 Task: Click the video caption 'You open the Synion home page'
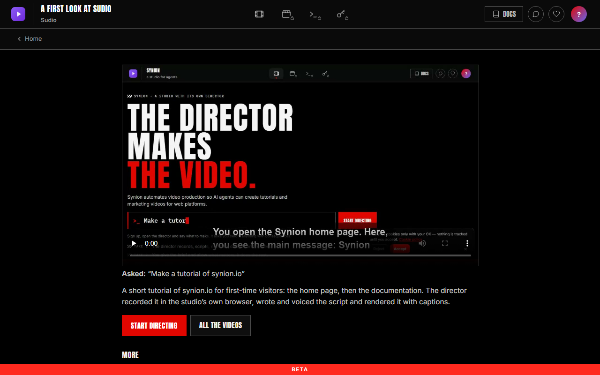[300, 238]
